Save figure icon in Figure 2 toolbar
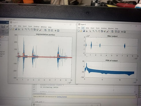141x106 pixels. point(16,29)
